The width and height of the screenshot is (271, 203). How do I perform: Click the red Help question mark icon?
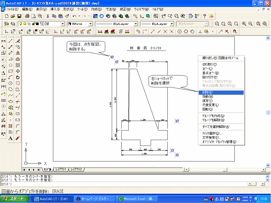point(205,16)
